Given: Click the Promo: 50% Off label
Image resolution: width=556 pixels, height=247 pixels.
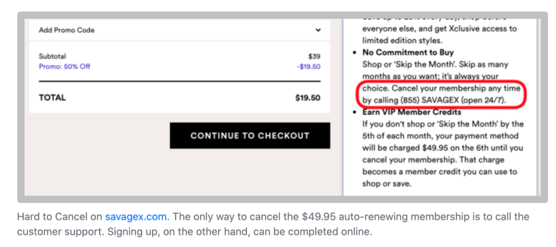Looking at the screenshot, I should click(64, 66).
